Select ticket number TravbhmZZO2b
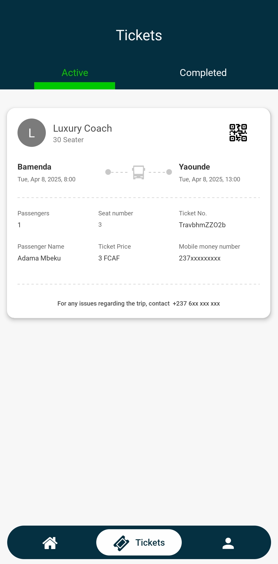Viewport: 278px width, 564px height. tap(202, 225)
